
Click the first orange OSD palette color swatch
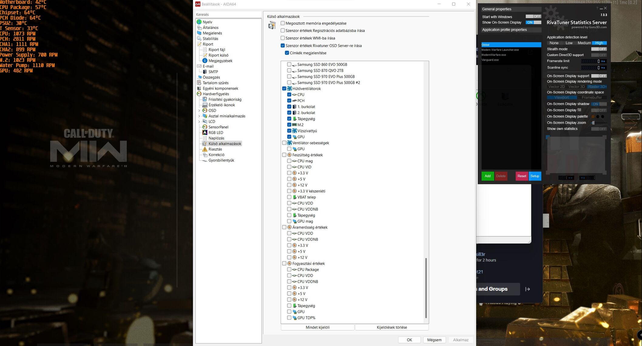tap(593, 116)
